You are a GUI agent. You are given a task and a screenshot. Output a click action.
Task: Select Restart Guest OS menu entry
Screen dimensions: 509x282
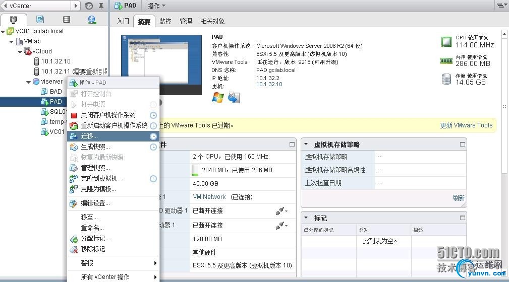(114, 125)
